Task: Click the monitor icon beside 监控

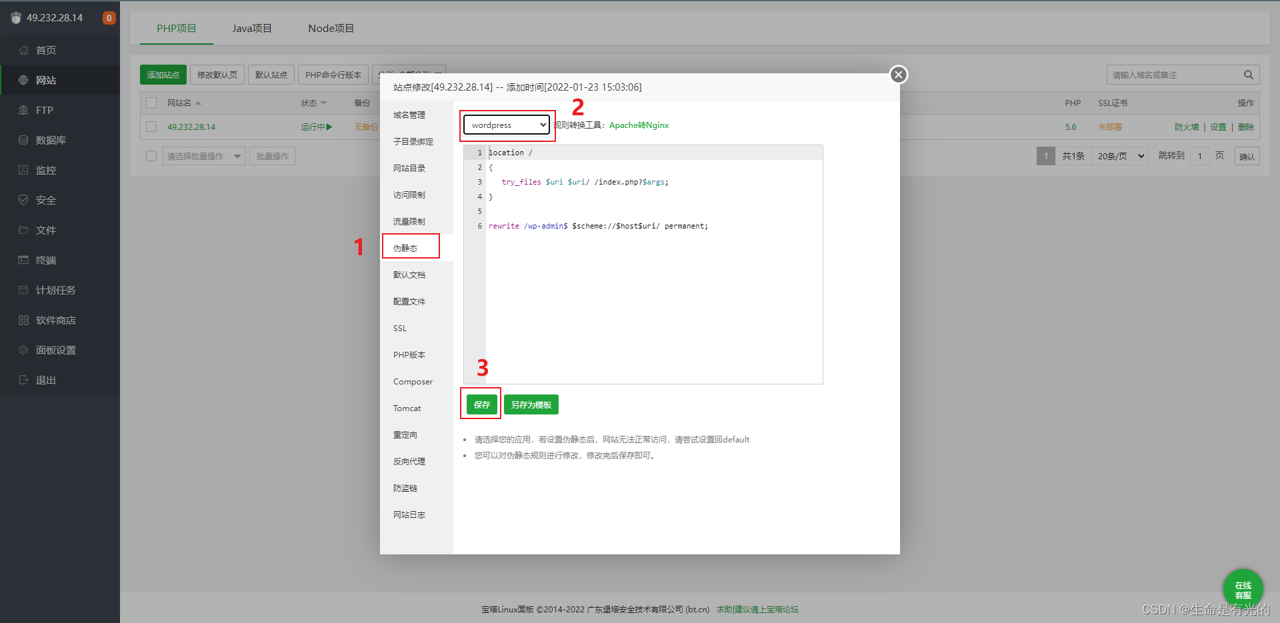Action: click(x=23, y=170)
